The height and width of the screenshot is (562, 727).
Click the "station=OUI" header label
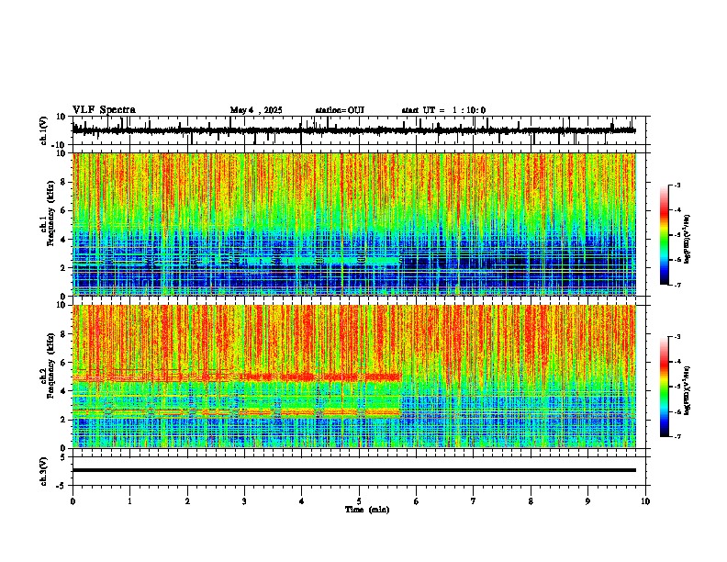coord(340,110)
